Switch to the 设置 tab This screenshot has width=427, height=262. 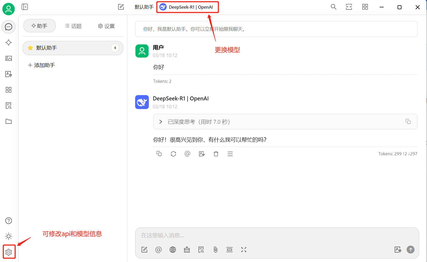pyautogui.click(x=106, y=26)
